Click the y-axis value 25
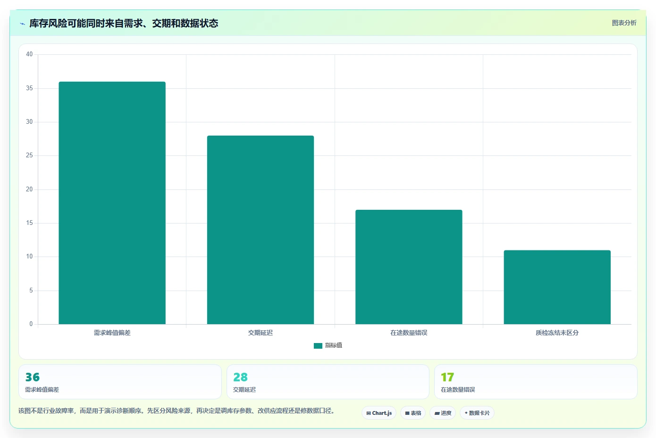Viewport: 656px width, 438px height. 29,155
